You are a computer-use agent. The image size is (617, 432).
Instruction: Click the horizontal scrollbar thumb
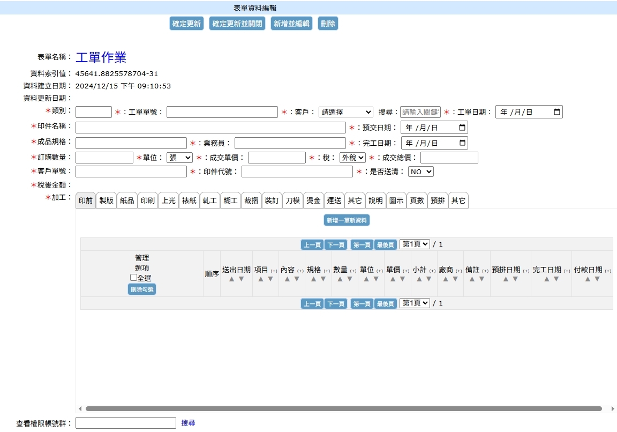[343, 409]
